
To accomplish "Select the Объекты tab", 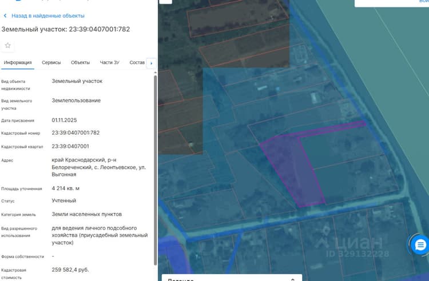I will (x=80, y=62).
